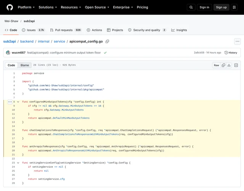The height and width of the screenshot is (191, 244).
Task: Open the Wei-Shaw owner link
Action: click(x=11, y=21)
